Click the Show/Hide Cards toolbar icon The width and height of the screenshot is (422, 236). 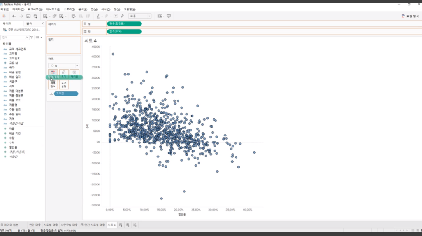pos(160,16)
